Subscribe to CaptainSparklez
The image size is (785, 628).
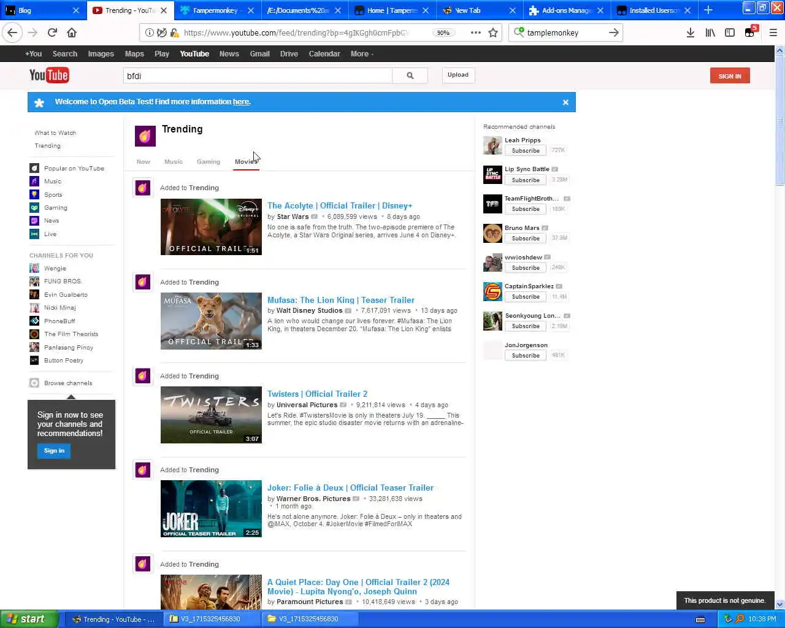526,297
